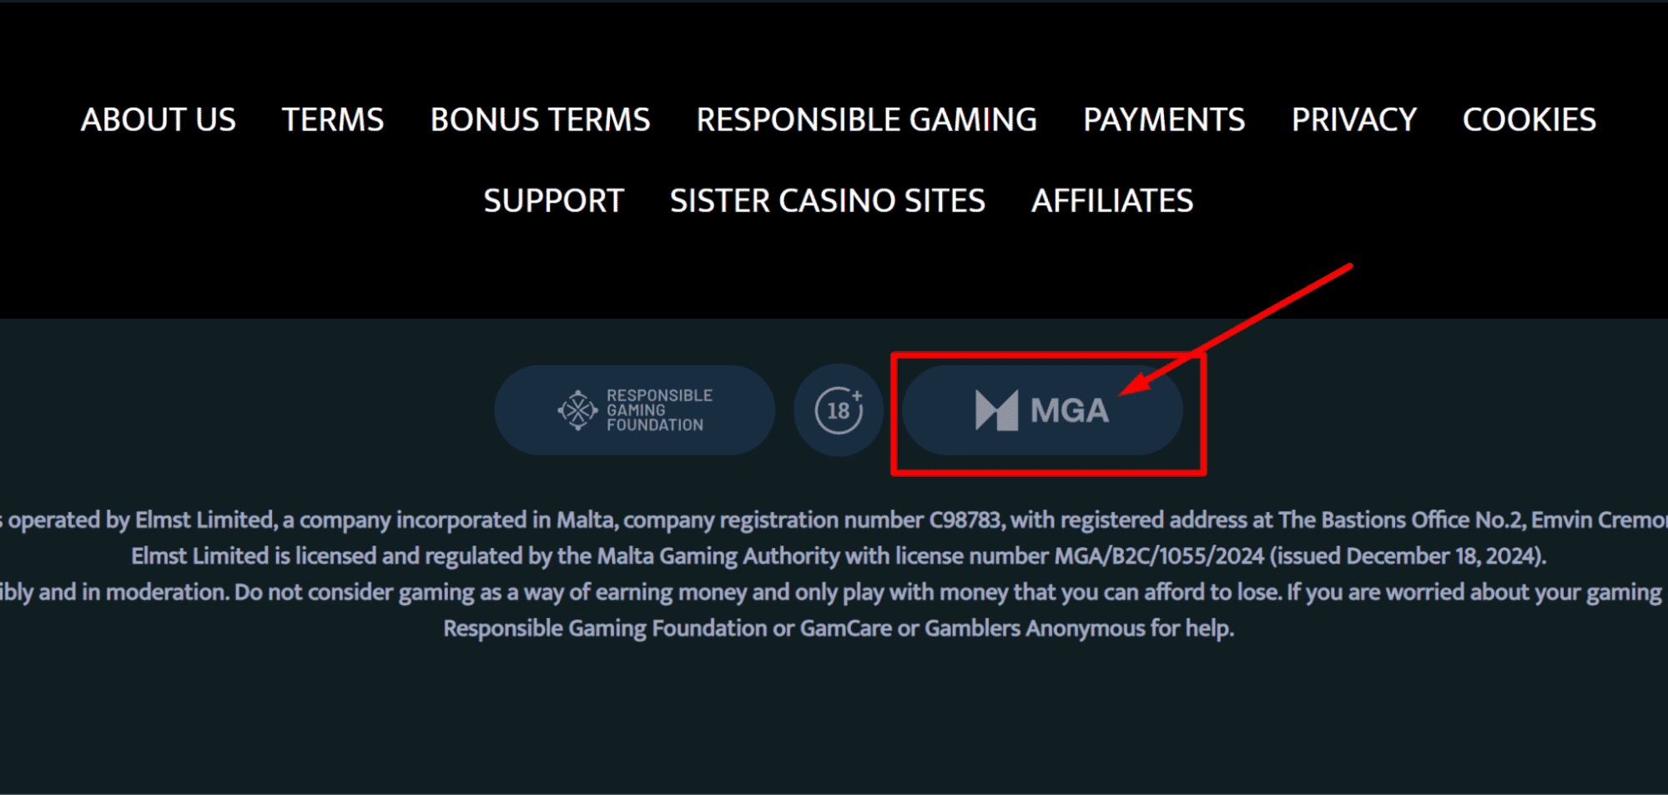1668x795 pixels.
Task: Open Sister Casino Sites link
Action: tap(828, 200)
